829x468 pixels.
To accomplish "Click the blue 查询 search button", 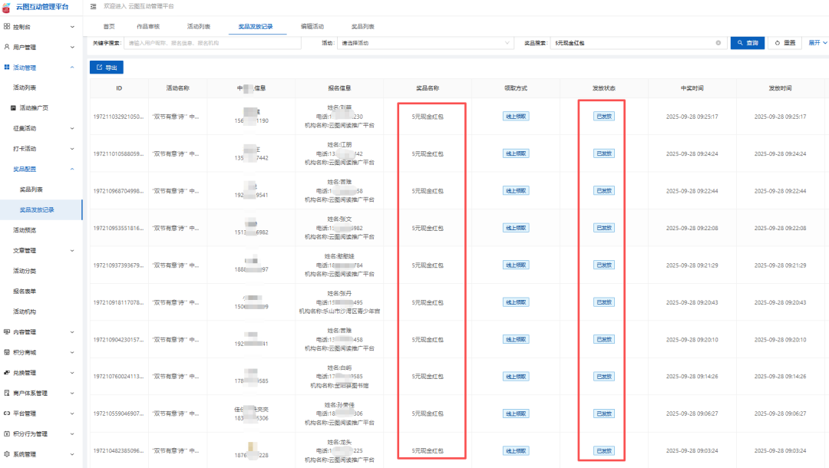I will (x=746, y=43).
